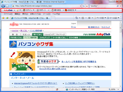Stop loading with the red X icon
The width and height of the screenshot is (123, 92).
coord(87,6)
